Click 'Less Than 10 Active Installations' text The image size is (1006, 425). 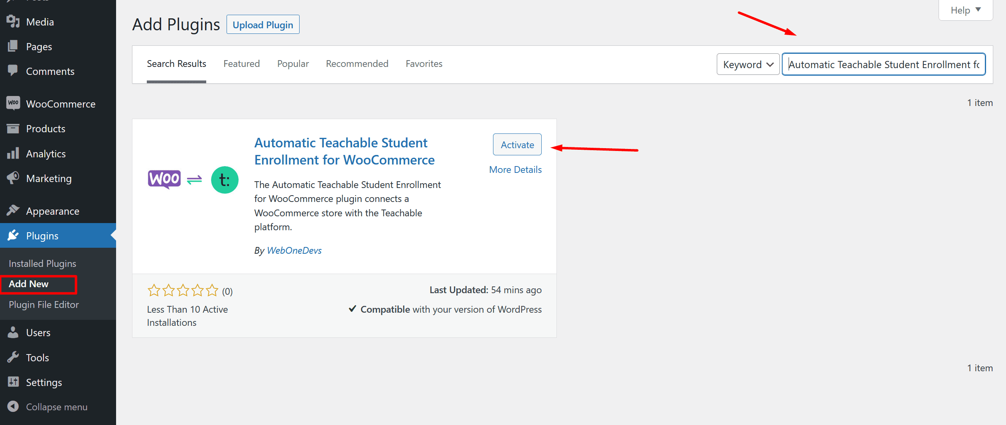pos(187,316)
